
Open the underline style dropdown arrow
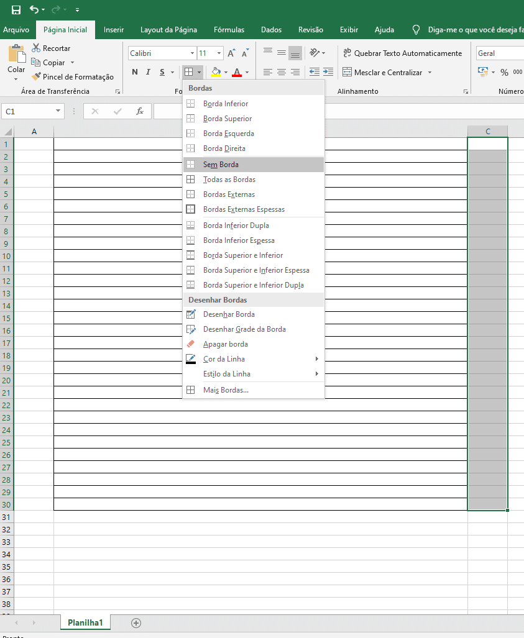pyautogui.click(x=173, y=73)
